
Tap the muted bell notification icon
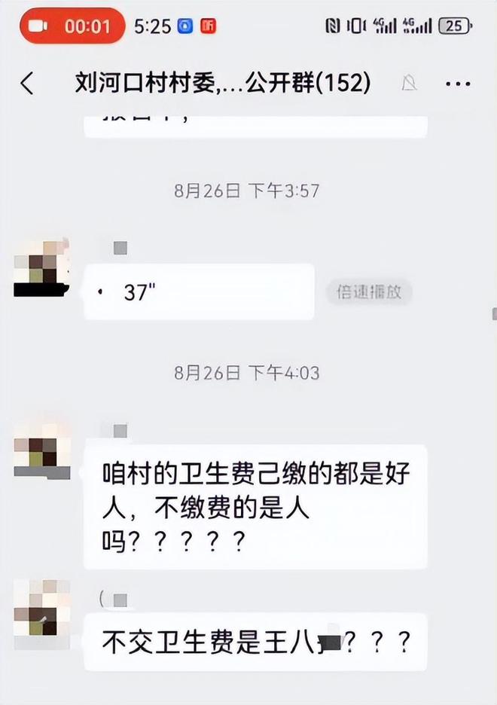click(x=409, y=83)
